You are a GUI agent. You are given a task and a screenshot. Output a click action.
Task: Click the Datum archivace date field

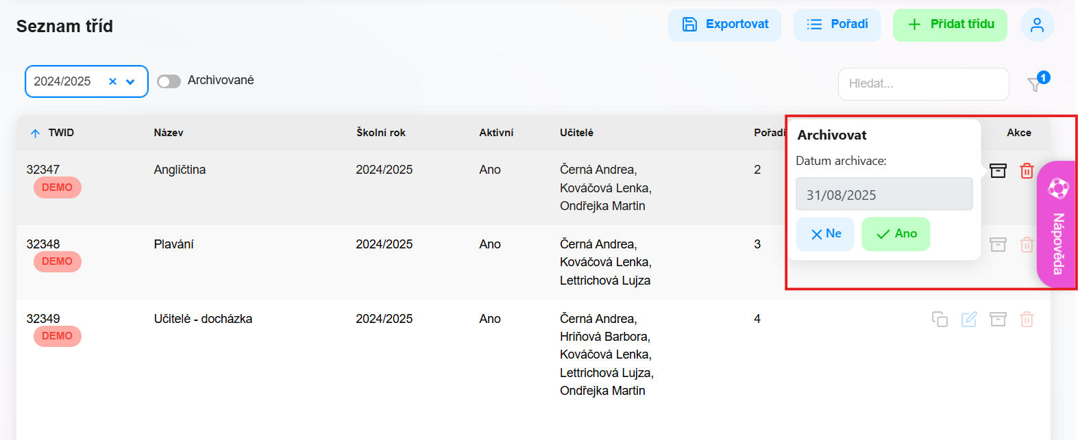click(x=884, y=194)
